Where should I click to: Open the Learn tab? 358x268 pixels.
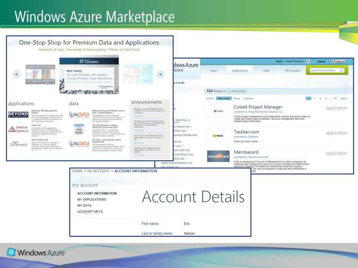pyautogui.click(x=214, y=70)
